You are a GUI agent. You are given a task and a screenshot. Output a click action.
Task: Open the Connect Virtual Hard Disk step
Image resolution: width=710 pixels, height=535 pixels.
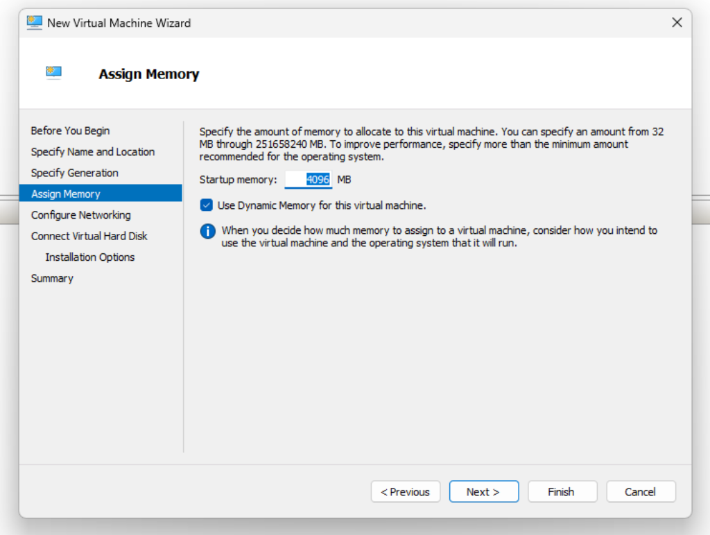(x=89, y=236)
